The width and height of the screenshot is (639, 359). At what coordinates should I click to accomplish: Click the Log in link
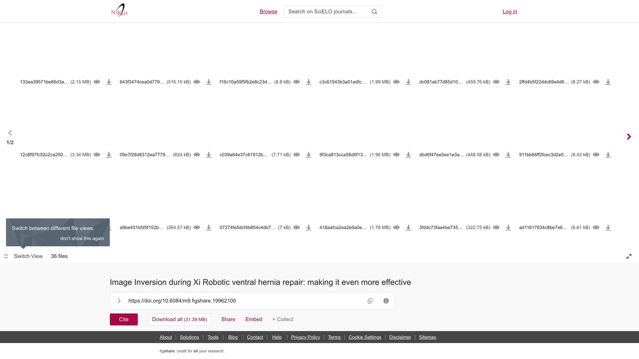coord(510,11)
